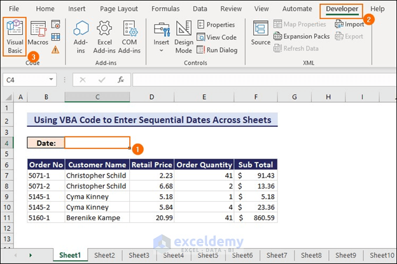Click the Record Macro icon

point(55,24)
